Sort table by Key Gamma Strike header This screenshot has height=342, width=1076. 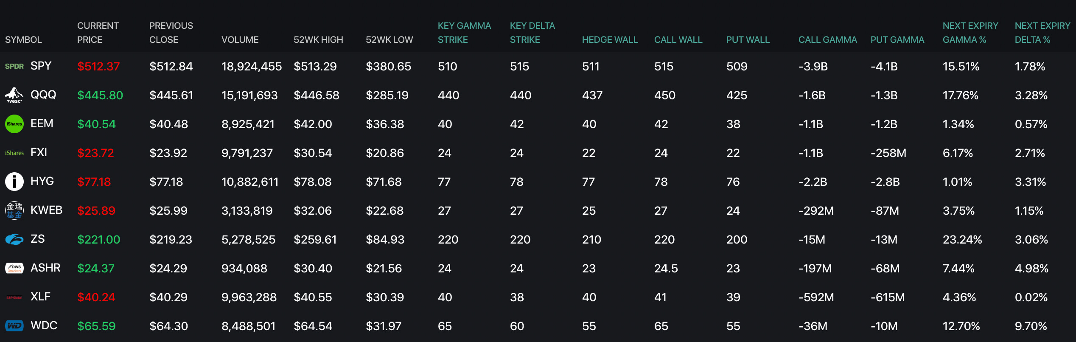464,33
